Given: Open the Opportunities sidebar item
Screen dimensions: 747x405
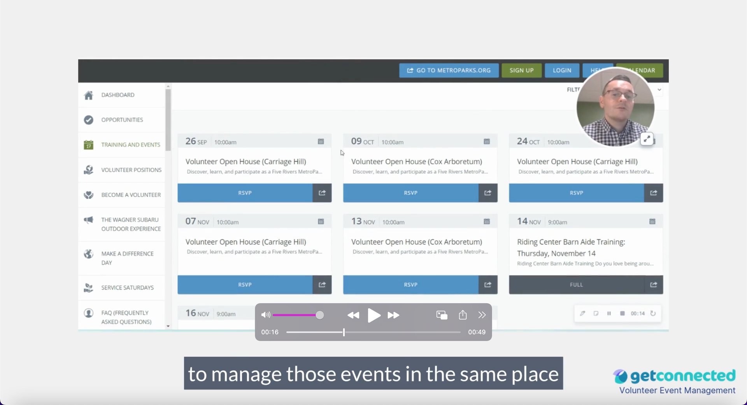Looking at the screenshot, I should tap(122, 120).
